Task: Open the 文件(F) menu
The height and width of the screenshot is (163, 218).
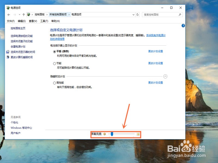Action: point(11,21)
